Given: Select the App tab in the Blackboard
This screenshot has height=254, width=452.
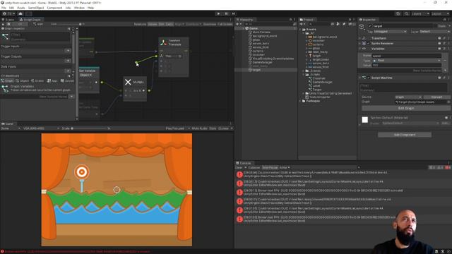Looking at the screenshot, I should 52,81.
